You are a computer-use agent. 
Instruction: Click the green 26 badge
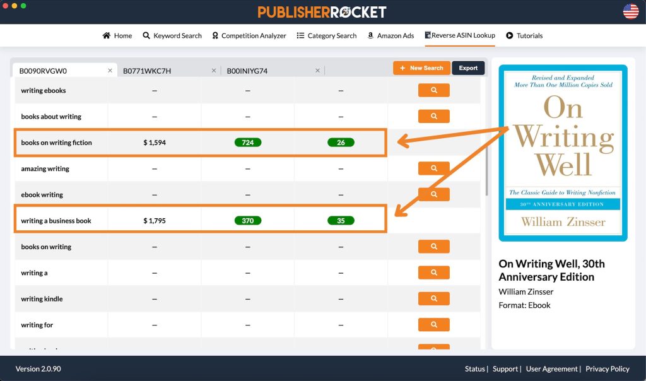tap(341, 143)
